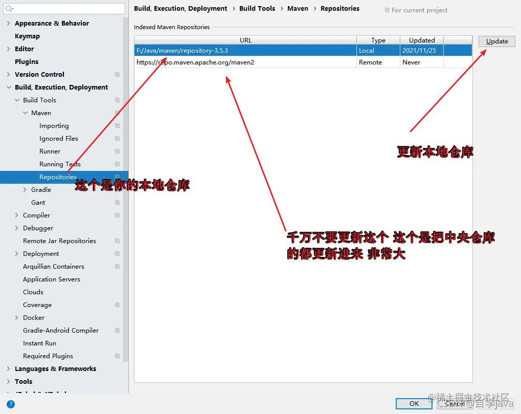Screen dimensions: 521x414
Task: Expand the Compiler node
Action: 16,215
